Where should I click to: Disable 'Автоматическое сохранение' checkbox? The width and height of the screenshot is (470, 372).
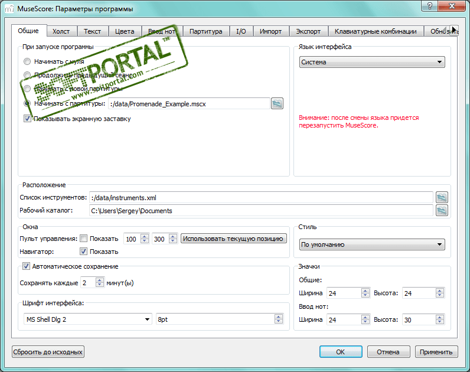click(27, 266)
